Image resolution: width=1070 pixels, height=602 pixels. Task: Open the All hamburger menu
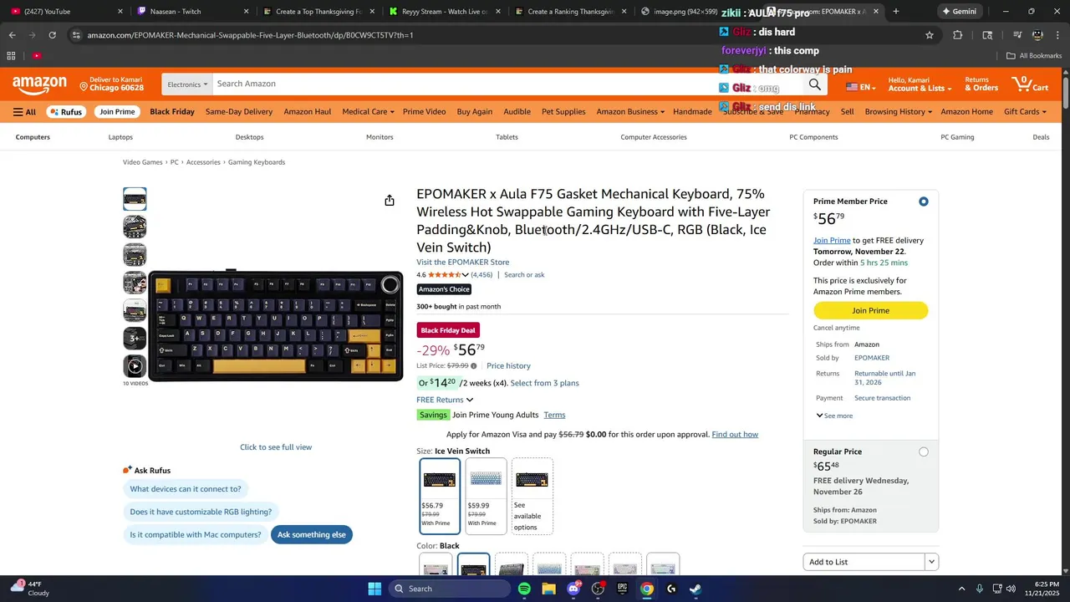[x=24, y=112]
